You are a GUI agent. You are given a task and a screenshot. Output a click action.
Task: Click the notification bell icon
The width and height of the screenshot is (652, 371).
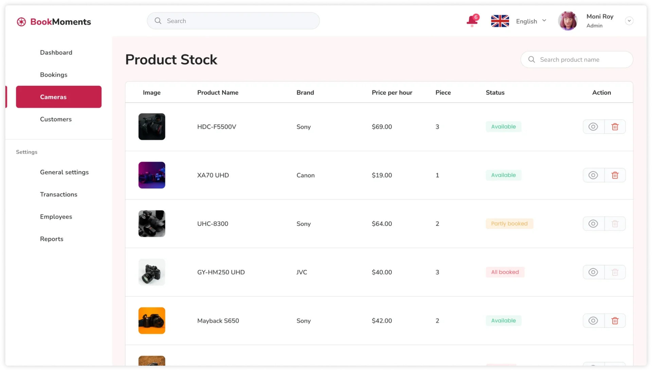pos(472,21)
